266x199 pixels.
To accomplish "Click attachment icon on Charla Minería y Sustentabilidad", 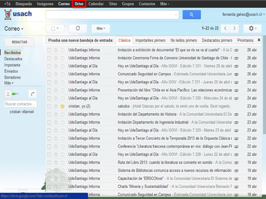I will 236,187.
